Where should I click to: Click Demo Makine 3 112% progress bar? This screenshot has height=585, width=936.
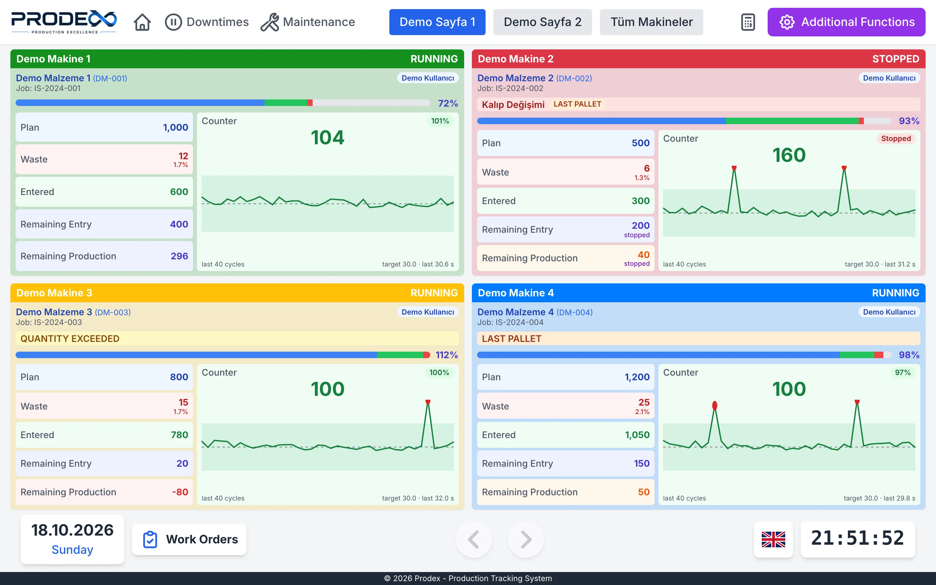223,355
